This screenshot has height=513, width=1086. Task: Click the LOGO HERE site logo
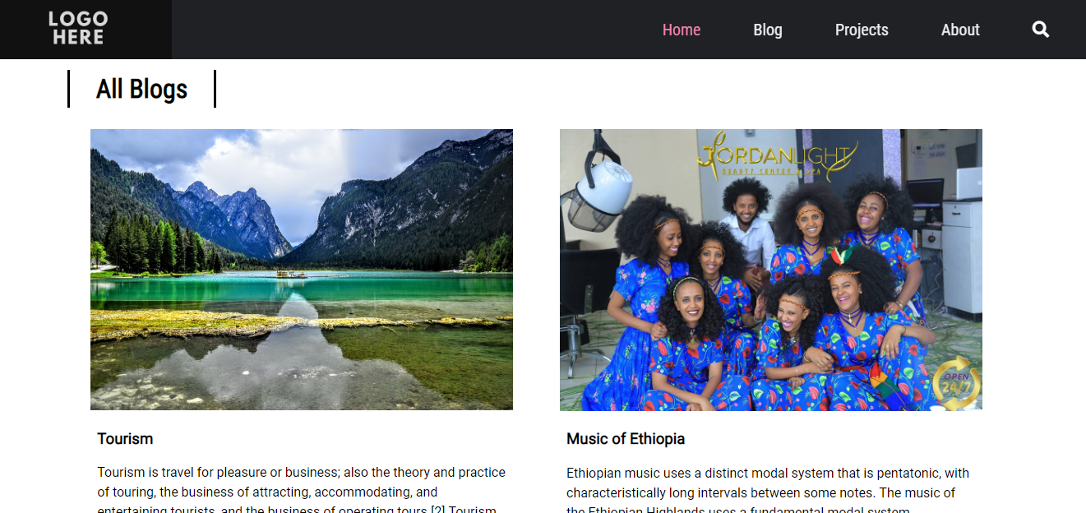pos(78,29)
